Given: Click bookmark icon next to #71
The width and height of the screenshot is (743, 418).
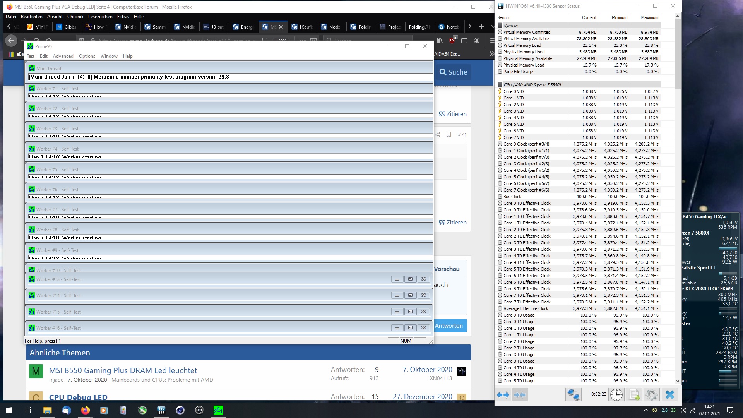Looking at the screenshot, I should click(x=449, y=135).
